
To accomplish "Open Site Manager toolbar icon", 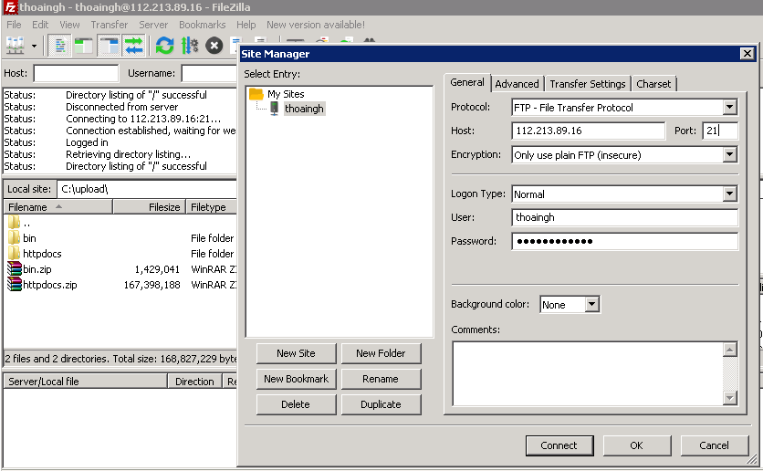I will (16, 46).
